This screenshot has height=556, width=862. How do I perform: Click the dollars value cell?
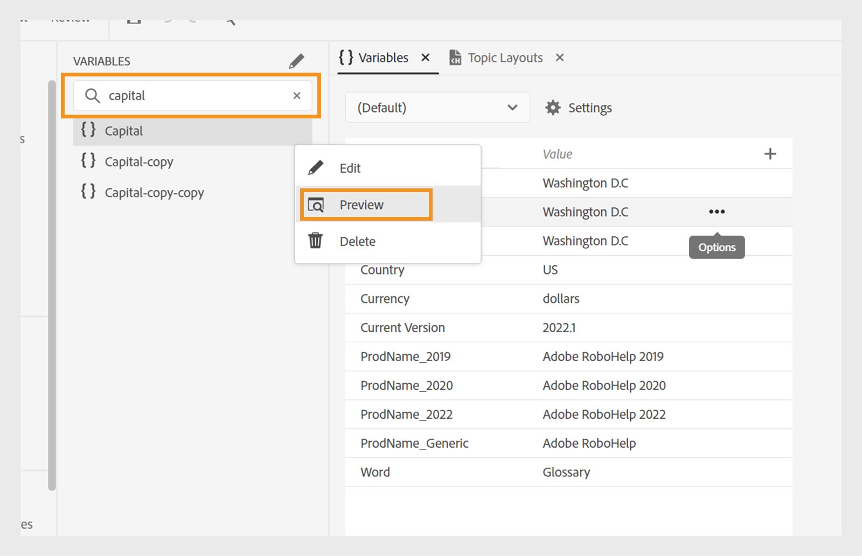click(x=561, y=299)
